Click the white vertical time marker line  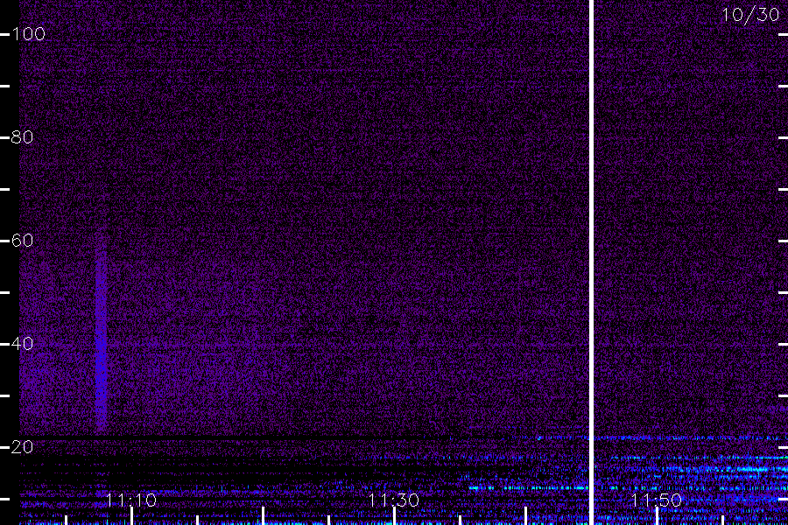(592, 262)
